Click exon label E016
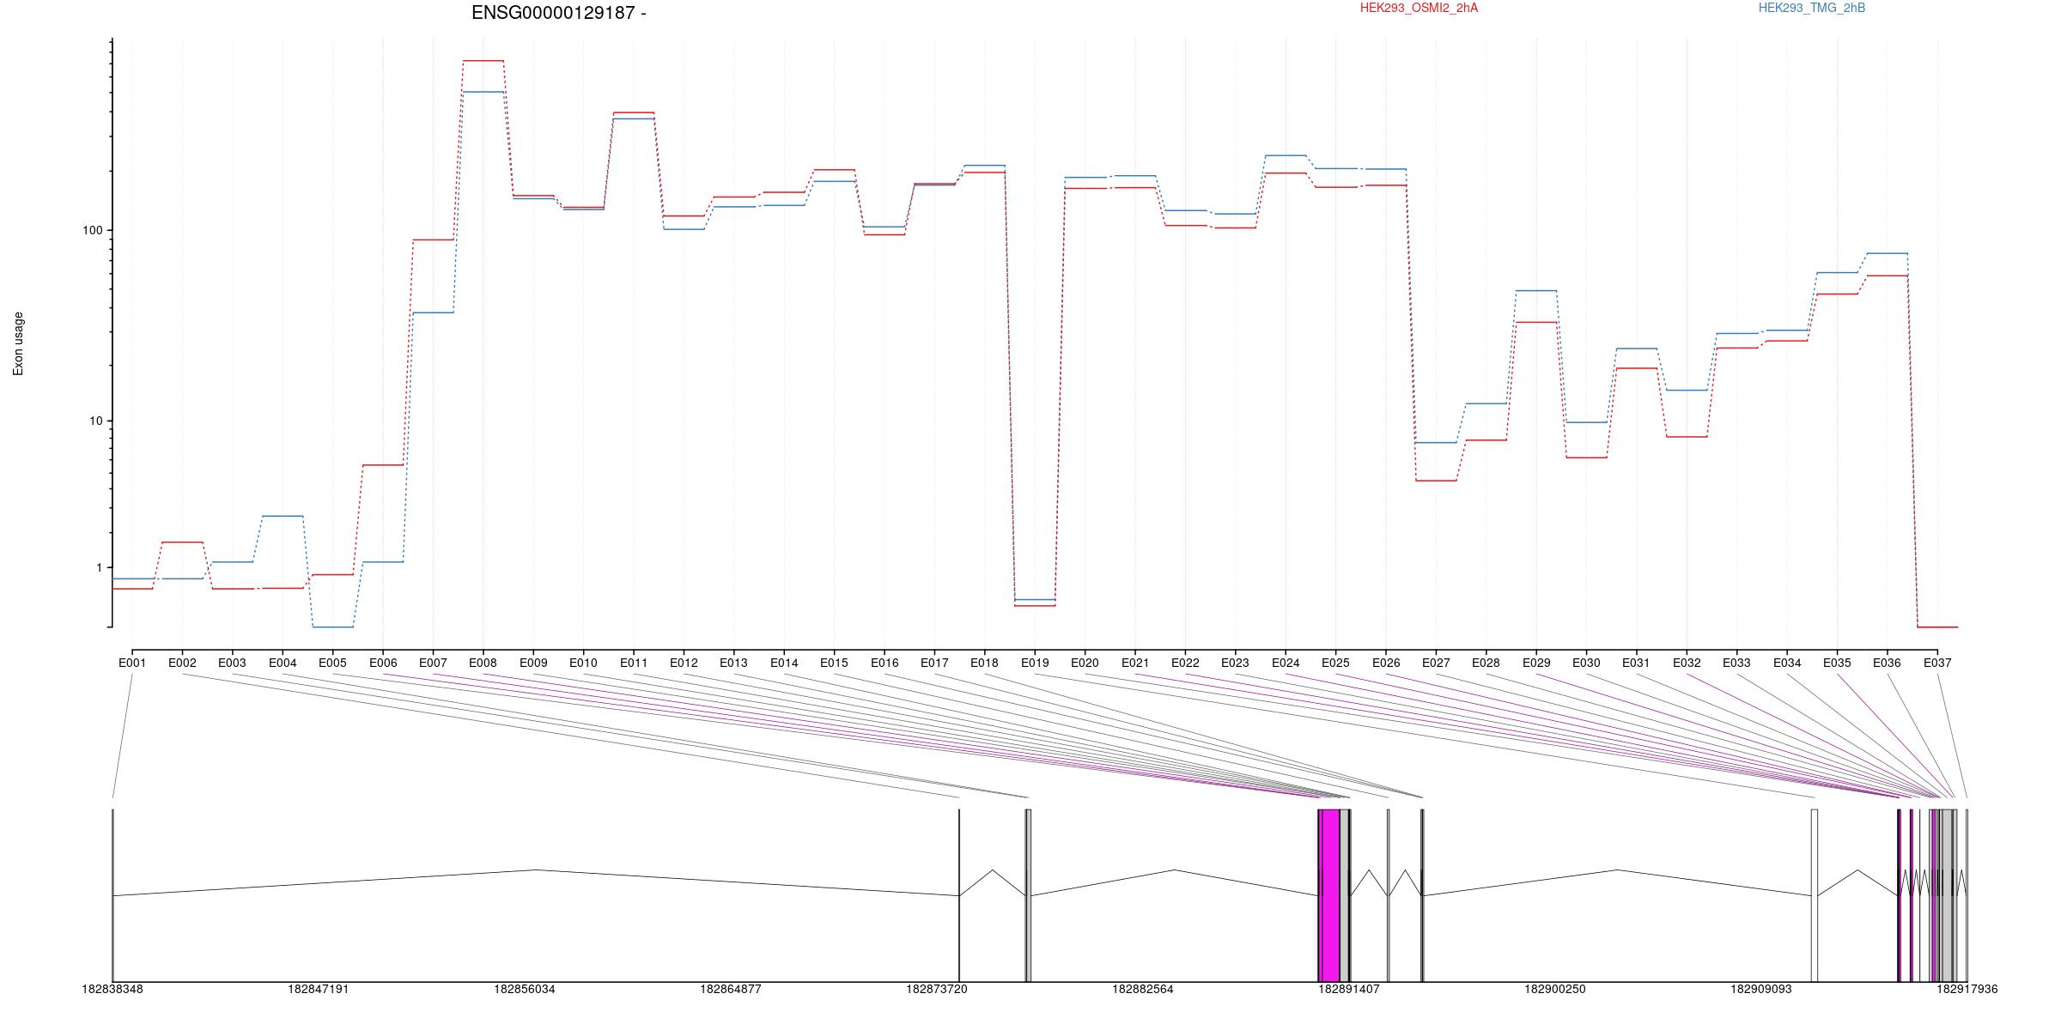This screenshot has height=1030, width=2061. 885,663
